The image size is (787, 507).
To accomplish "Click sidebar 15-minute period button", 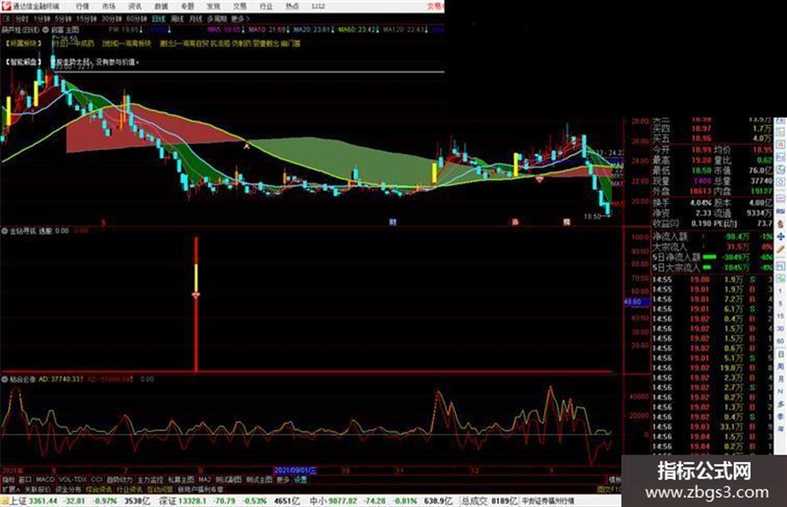I will (x=780, y=316).
